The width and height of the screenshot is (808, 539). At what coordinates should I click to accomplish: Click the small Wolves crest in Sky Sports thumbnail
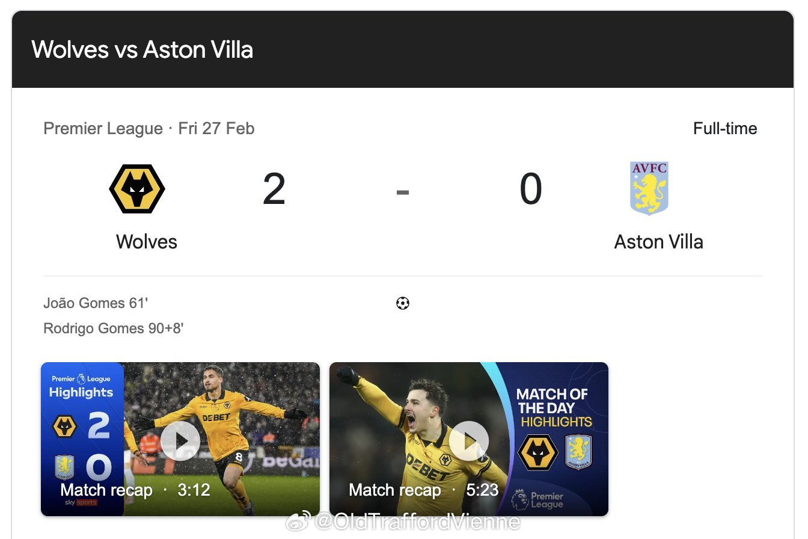click(x=64, y=426)
